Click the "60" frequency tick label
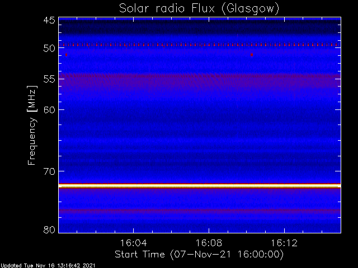The image size is (358, 268). click(49, 110)
